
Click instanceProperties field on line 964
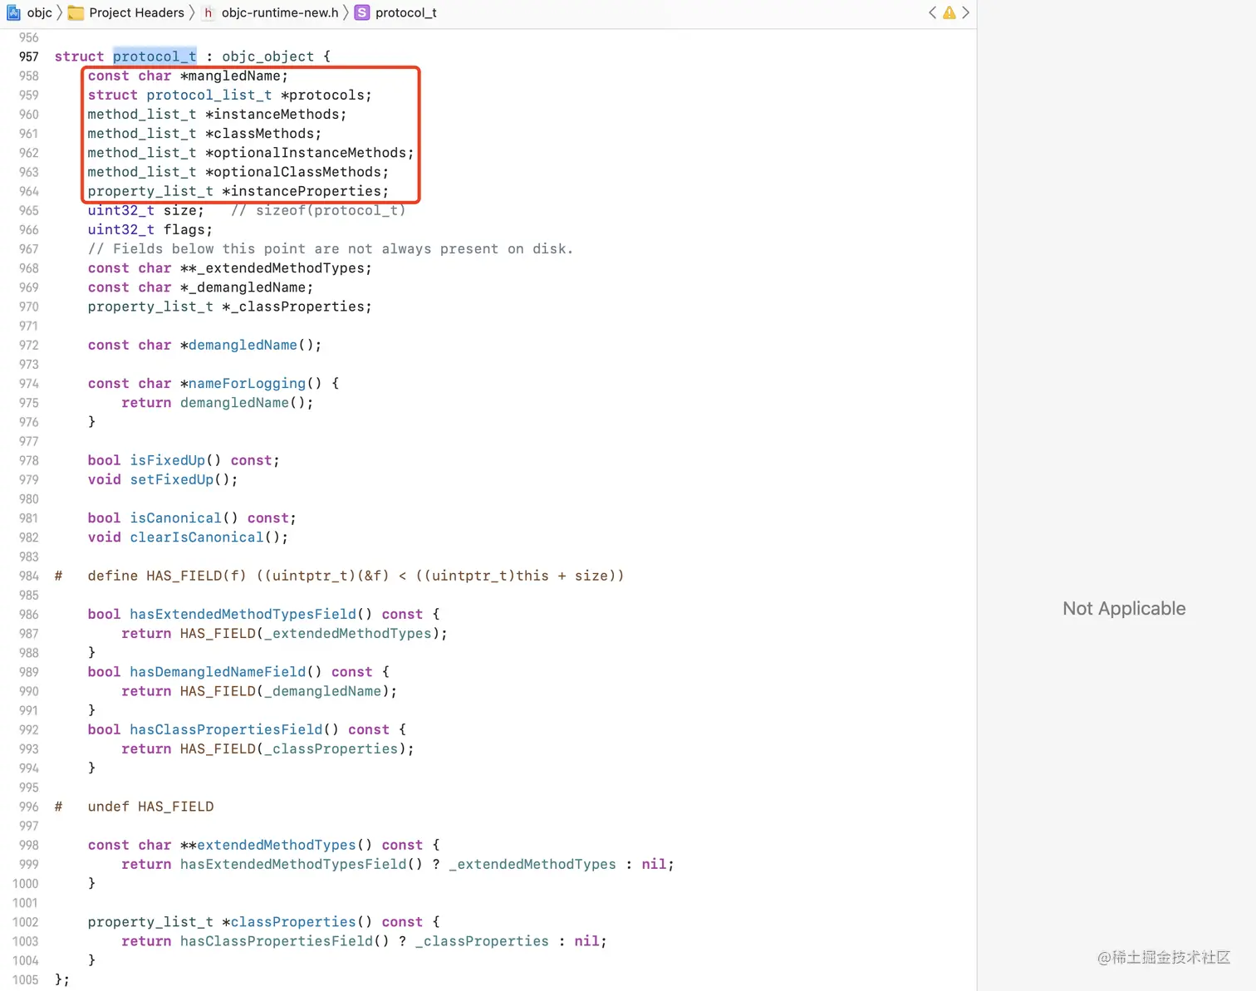point(305,191)
